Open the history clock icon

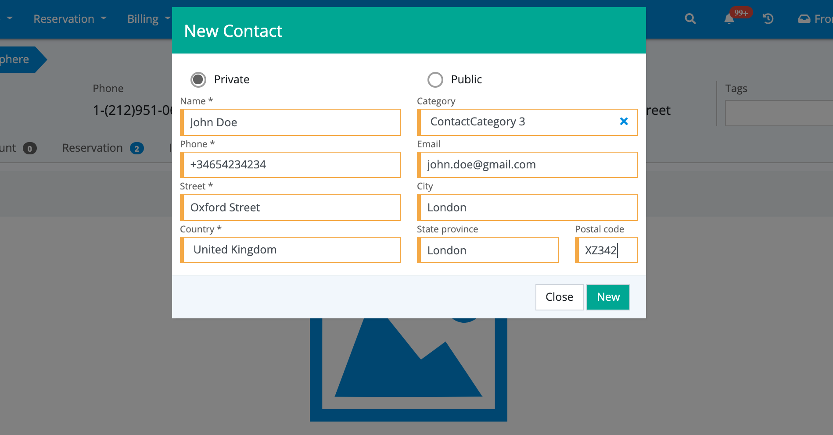pos(768,19)
